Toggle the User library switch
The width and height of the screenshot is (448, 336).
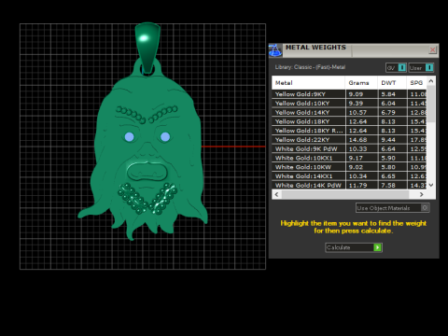pyautogui.click(x=421, y=67)
